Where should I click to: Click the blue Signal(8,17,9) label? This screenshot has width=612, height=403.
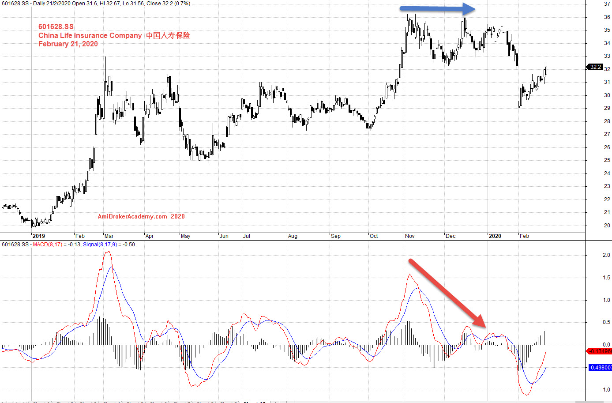(100, 245)
